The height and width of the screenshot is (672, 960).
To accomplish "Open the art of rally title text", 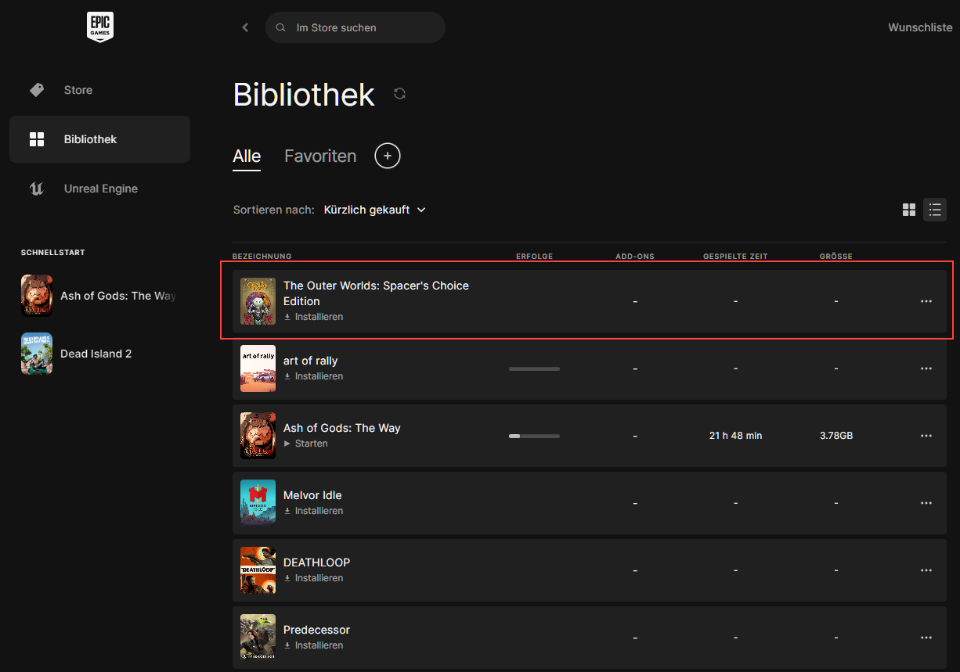I will tap(310, 361).
